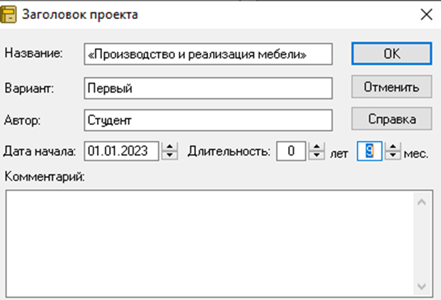The width and height of the screenshot is (441, 300).
Task: Confirm the dialog with OK button
Action: [391, 54]
